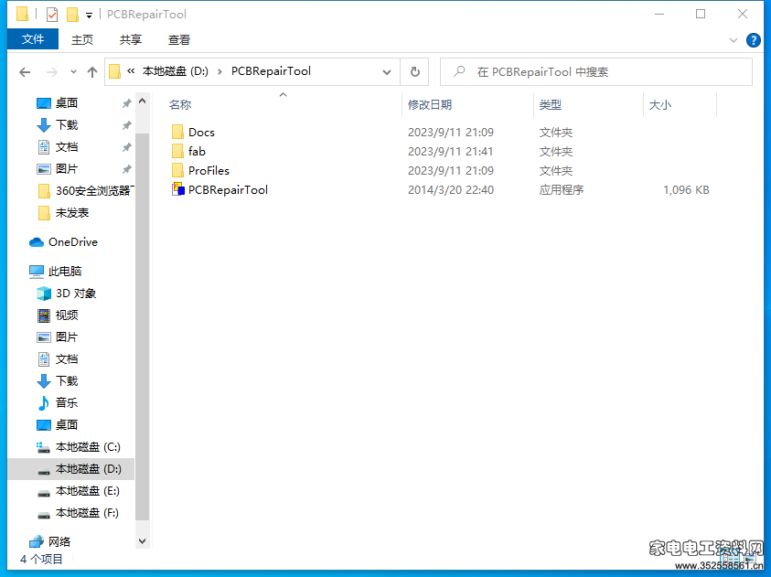Screen dimensions: 771x577
Task: Expand the ribbon with the chevron
Action: [734, 40]
